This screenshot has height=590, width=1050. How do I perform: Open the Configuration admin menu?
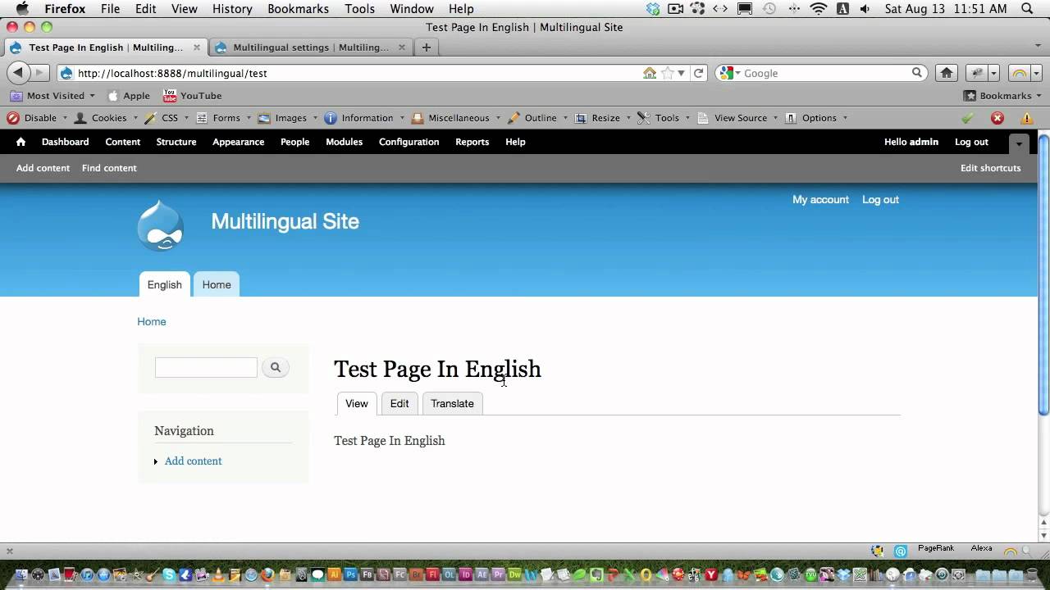[409, 142]
